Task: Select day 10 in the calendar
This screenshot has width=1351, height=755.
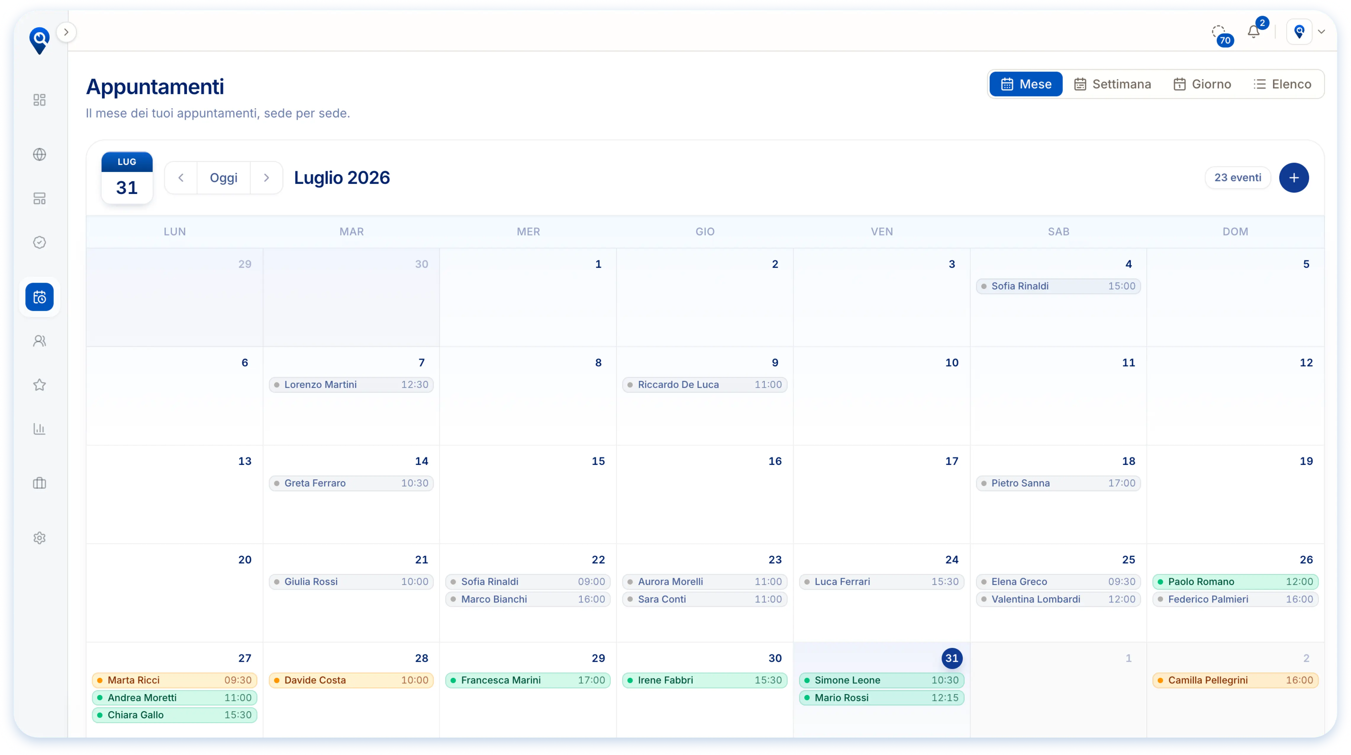Action: 951,363
